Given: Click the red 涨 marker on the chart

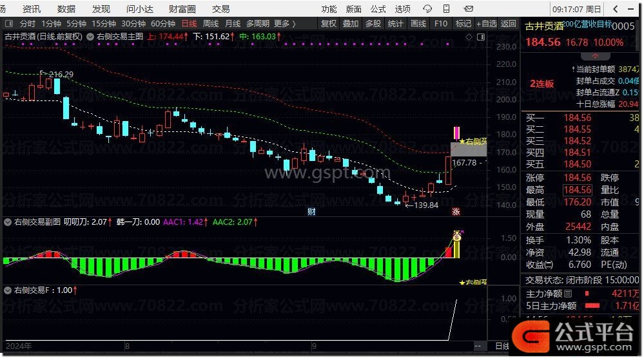Looking at the screenshot, I should click(x=456, y=212).
